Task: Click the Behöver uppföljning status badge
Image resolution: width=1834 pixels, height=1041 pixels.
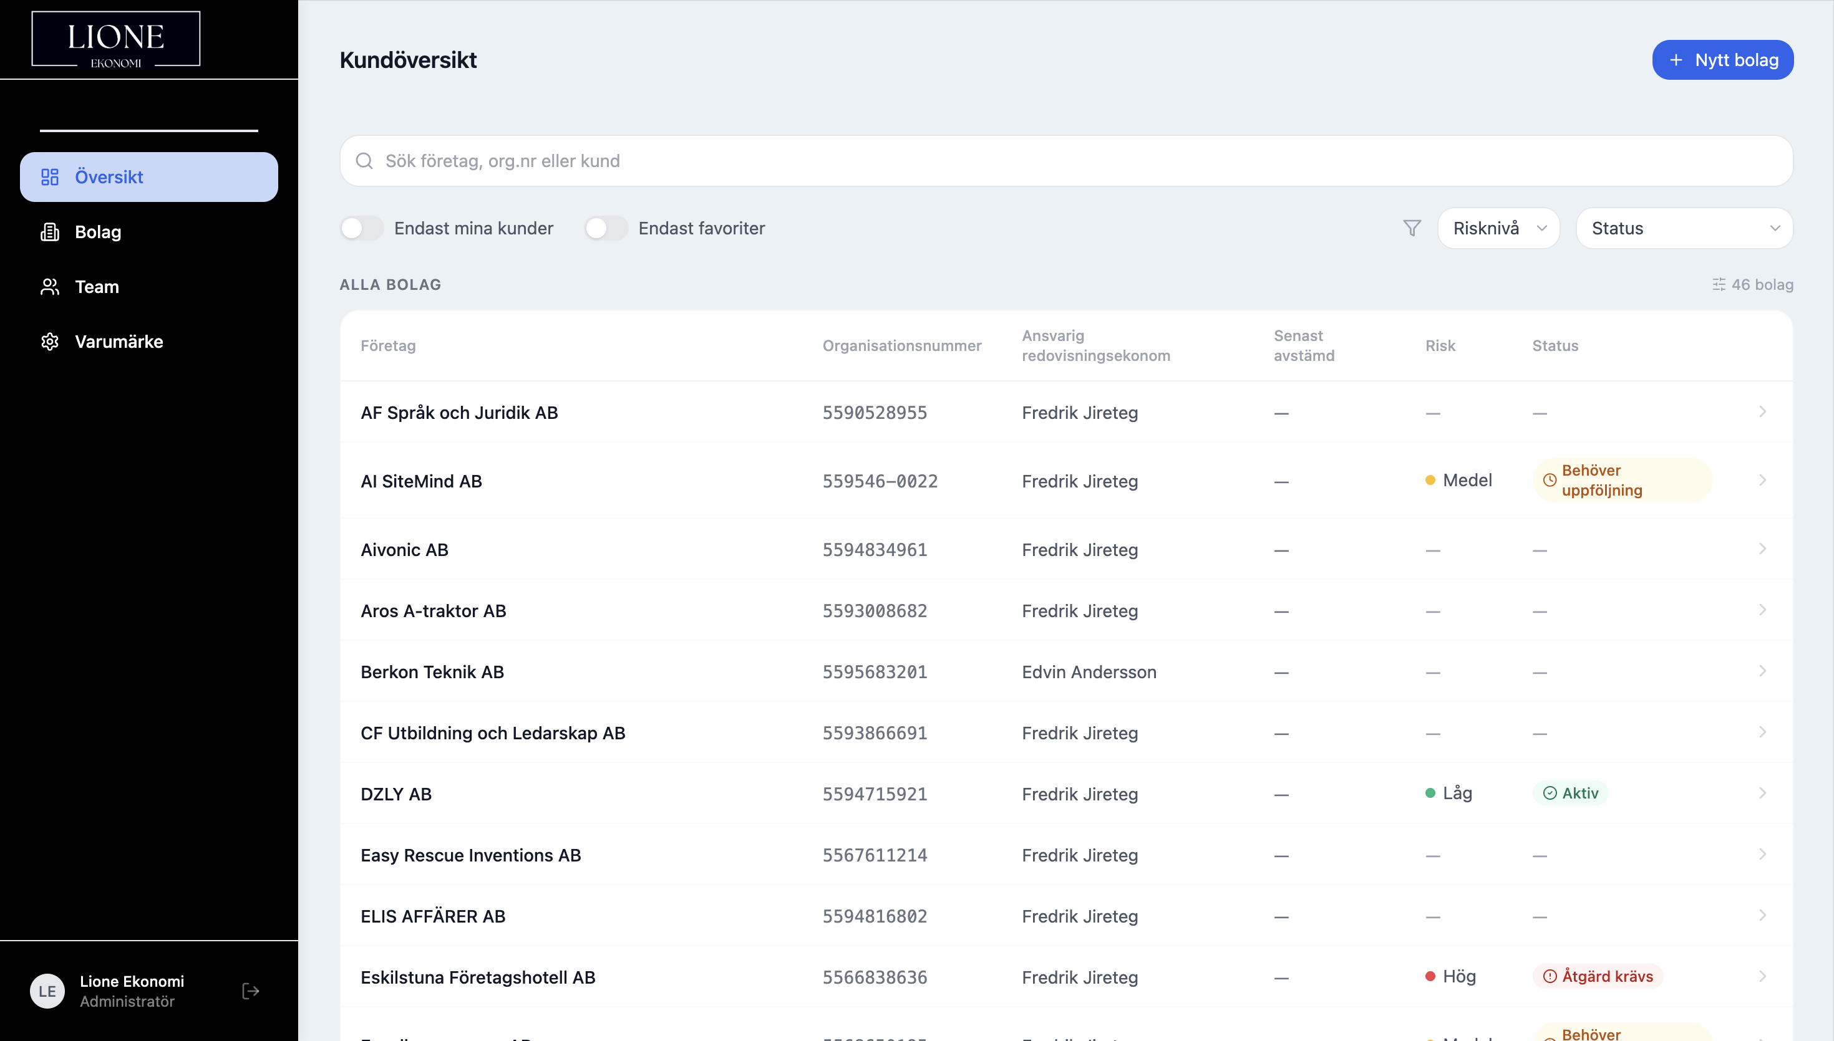Action: tap(1621, 481)
